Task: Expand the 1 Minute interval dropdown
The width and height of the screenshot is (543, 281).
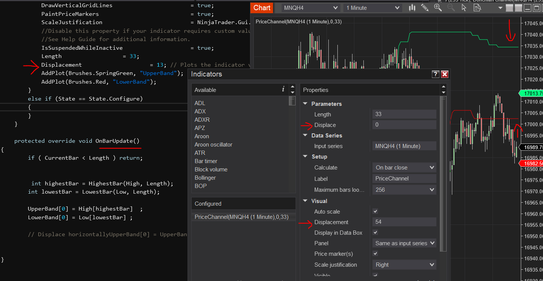Action: click(x=372, y=8)
